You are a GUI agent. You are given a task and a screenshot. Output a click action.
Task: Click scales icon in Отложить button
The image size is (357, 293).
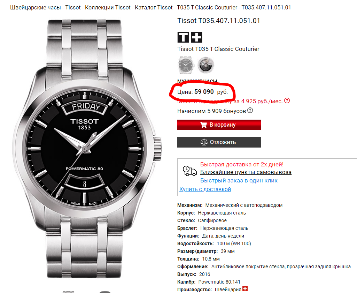point(204,142)
